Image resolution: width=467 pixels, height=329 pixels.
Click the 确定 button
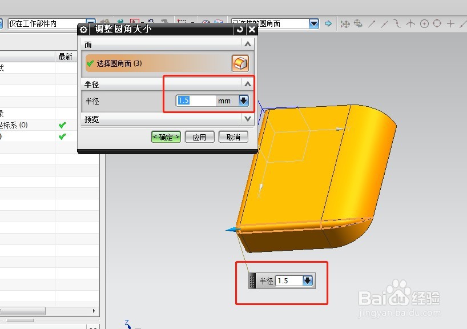coord(166,137)
